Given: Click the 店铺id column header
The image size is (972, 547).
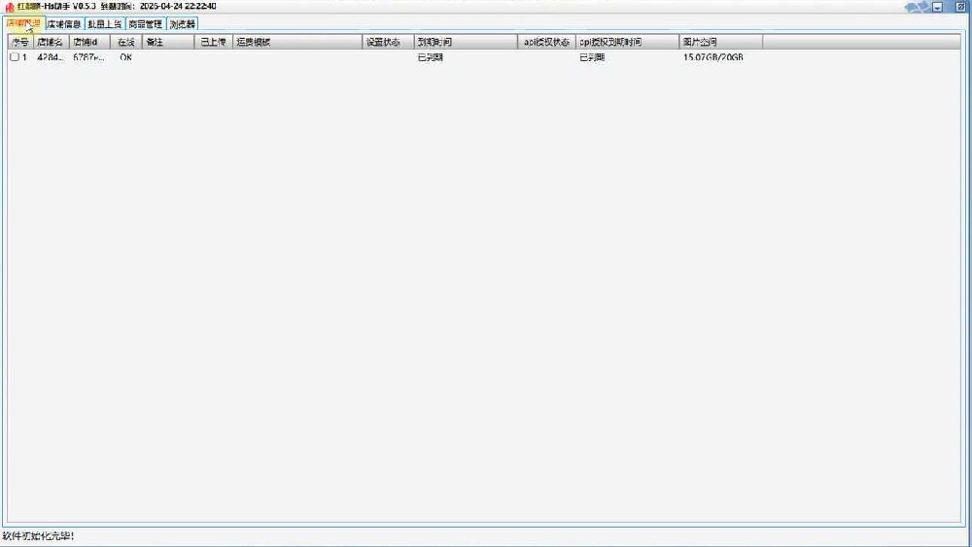Looking at the screenshot, I should click(89, 42).
